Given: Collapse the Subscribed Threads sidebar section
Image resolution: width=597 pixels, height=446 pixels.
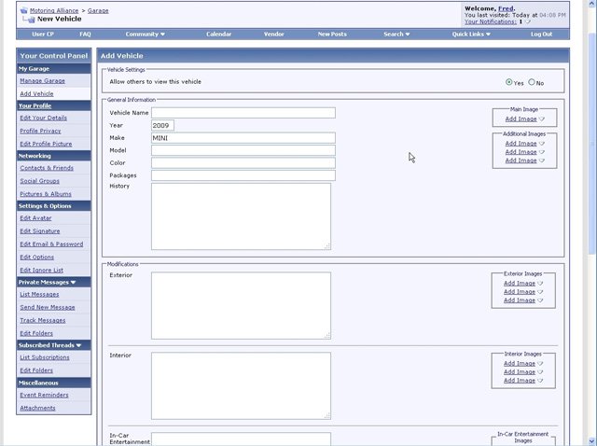Looking at the screenshot, I should tap(78, 345).
